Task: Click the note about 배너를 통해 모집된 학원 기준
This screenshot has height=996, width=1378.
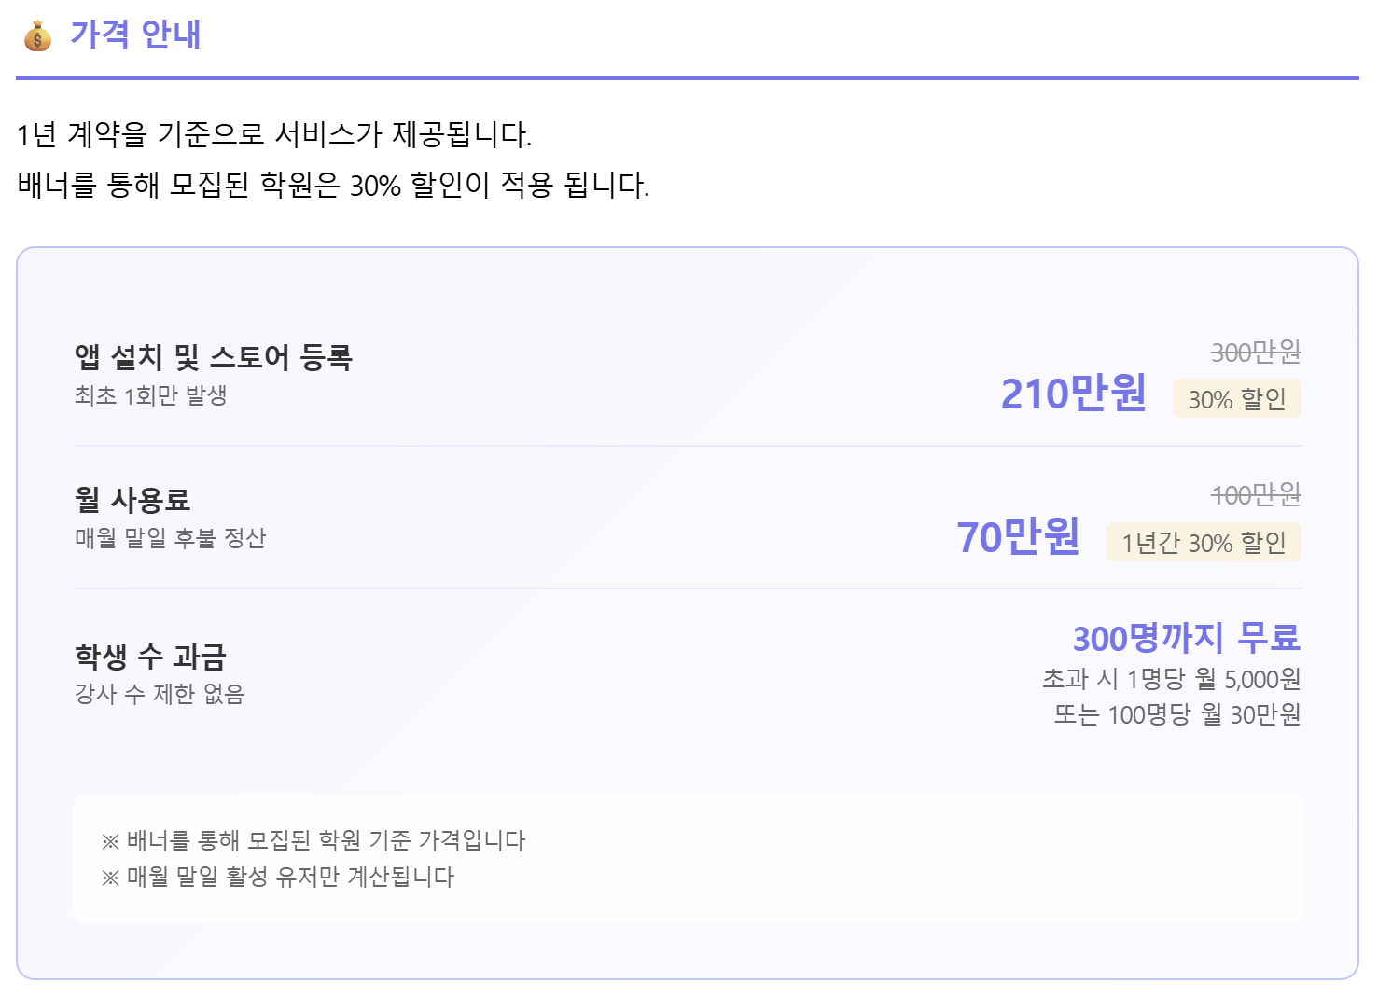Action: tap(313, 840)
